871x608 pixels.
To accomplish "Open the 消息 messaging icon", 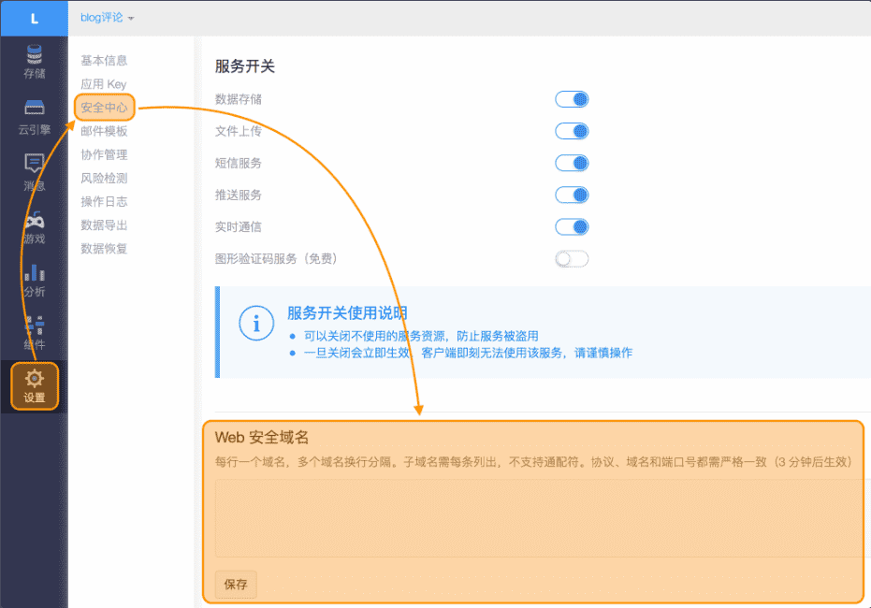I will (34, 164).
